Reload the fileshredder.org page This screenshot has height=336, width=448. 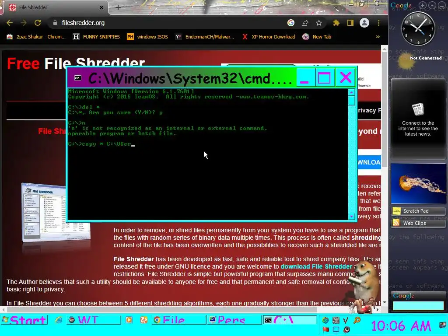tap(38, 23)
